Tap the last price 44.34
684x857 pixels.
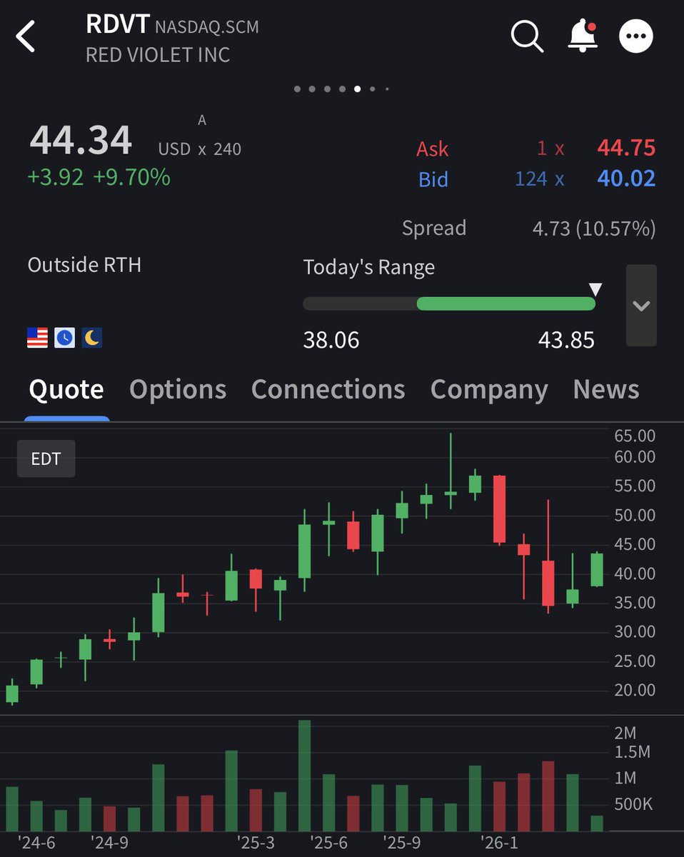(81, 140)
